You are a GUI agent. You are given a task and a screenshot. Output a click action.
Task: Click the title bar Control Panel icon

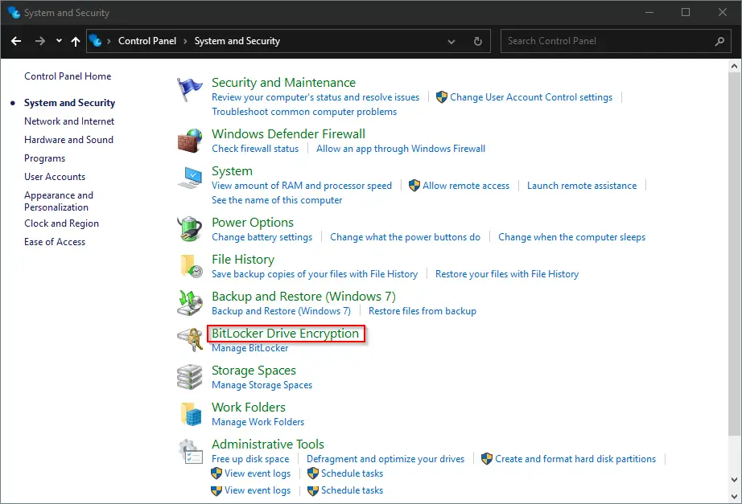[x=14, y=12]
